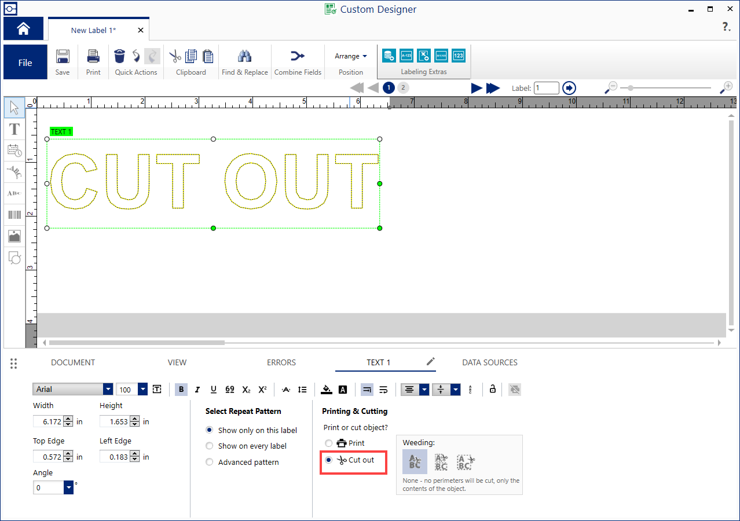The width and height of the screenshot is (740, 521).
Task: Switch to the DOCUMENT tab
Action: [73, 362]
